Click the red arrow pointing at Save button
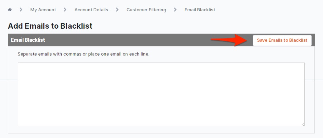Viewport: 323px width, 138px height. click(x=229, y=40)
